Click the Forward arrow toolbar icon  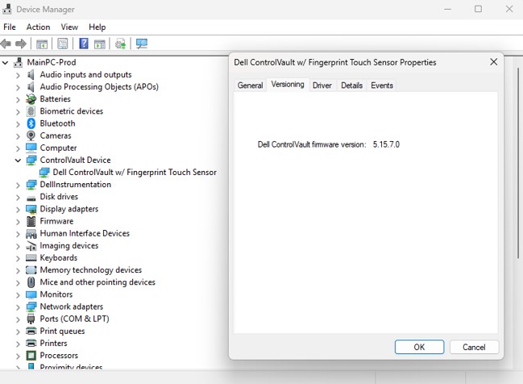click(21, 44)
